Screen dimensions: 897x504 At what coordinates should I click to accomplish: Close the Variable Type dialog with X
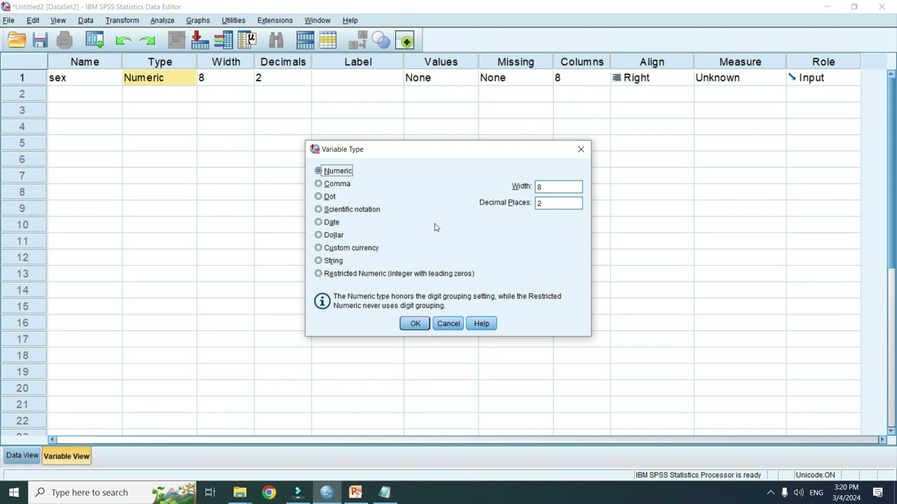581,149
